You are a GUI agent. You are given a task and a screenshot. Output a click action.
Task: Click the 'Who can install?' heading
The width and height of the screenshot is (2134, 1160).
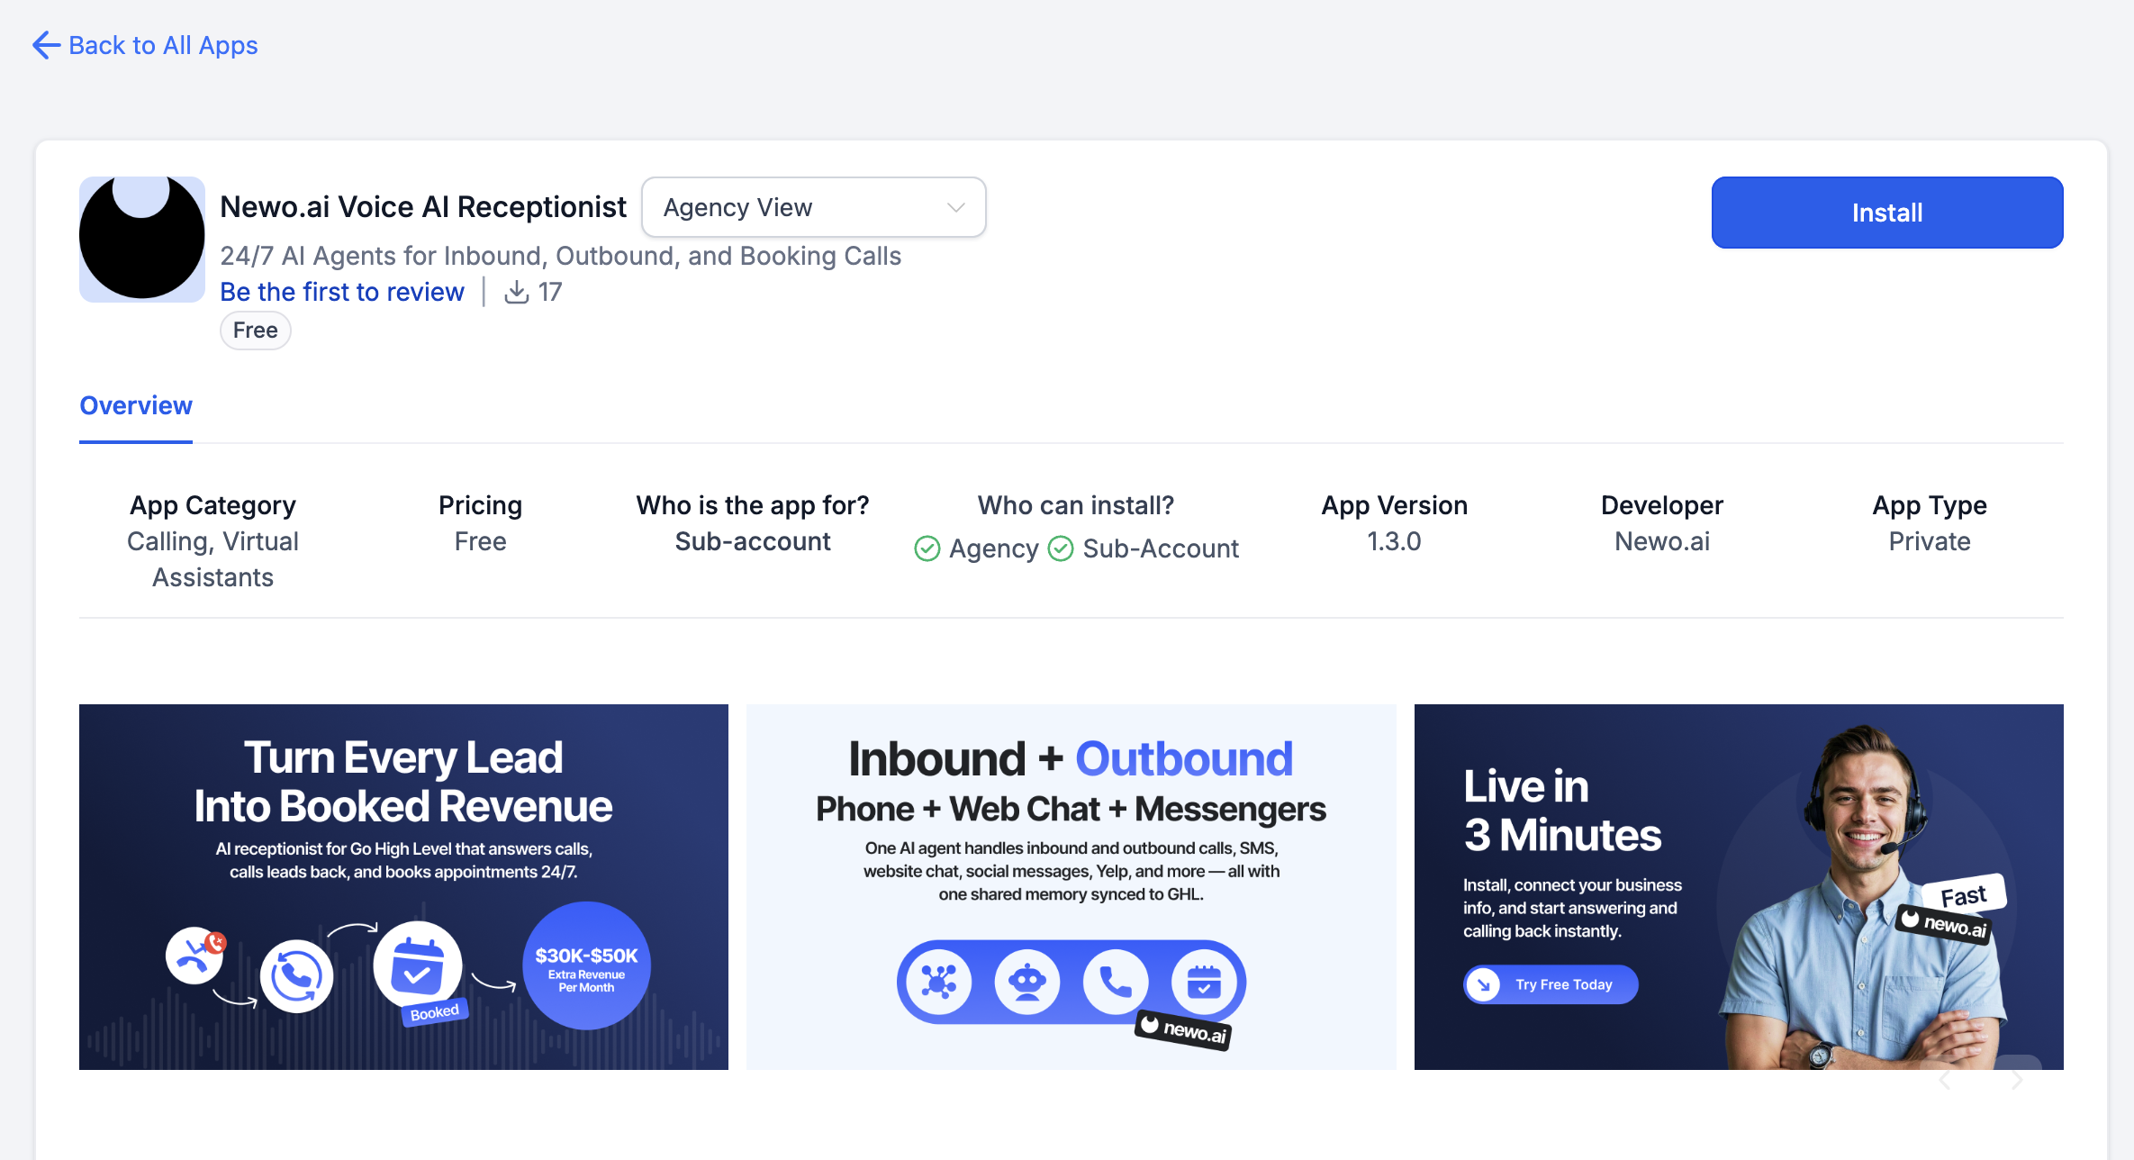pos(1076,505)
